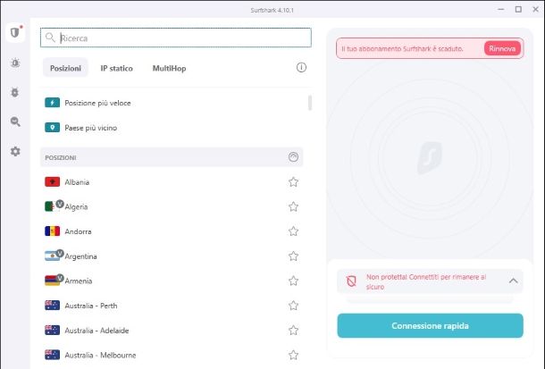Click the info icon beside MultiHop

pyautogui.click(x=301, y=68)
